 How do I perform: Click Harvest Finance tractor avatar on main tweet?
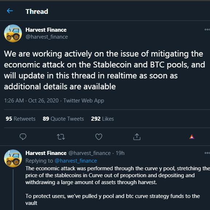pos(13,33)
